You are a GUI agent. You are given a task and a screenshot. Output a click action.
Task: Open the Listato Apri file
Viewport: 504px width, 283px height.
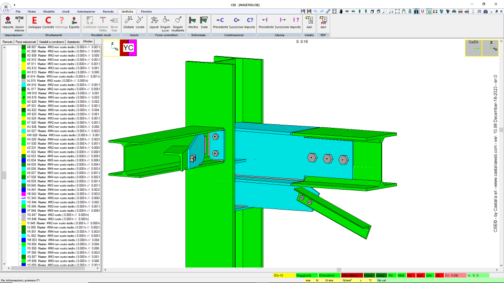click(309, 23)
